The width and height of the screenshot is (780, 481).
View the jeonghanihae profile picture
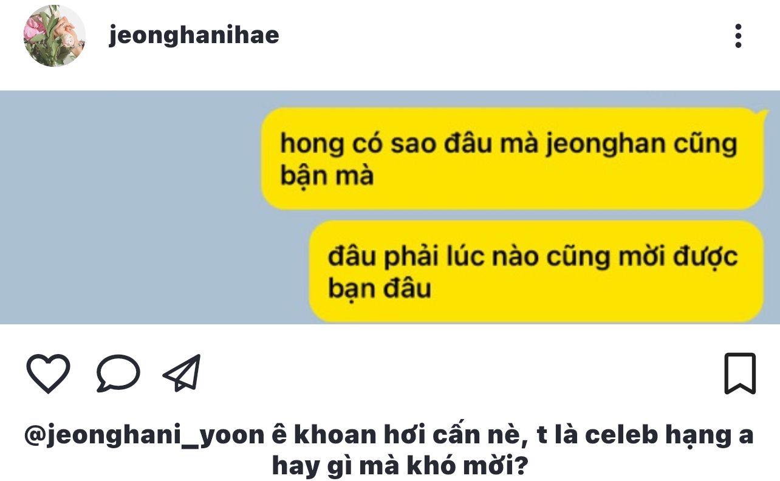pyautogui.click(x=54, y=36)
